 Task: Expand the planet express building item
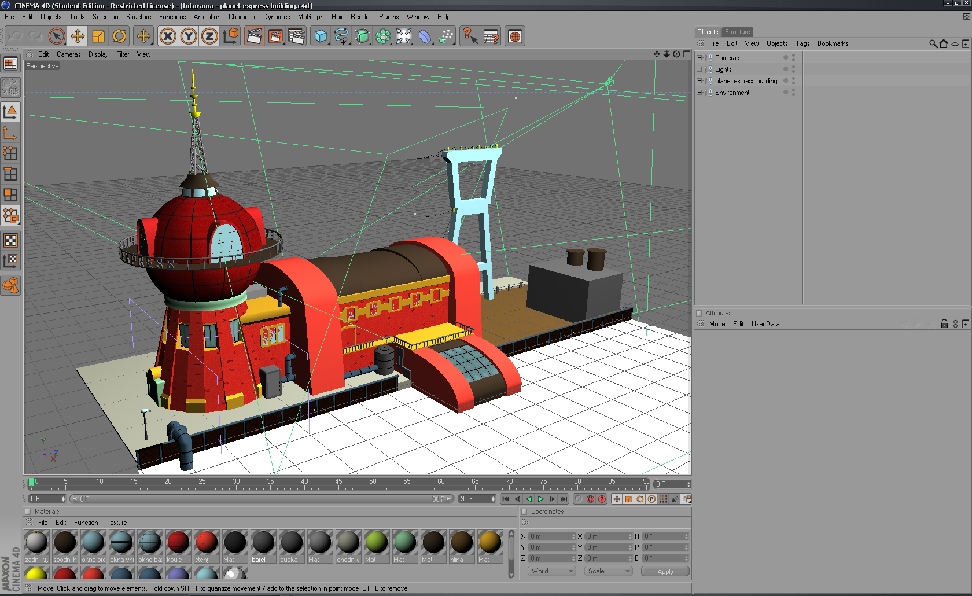[x=699, y=81]
